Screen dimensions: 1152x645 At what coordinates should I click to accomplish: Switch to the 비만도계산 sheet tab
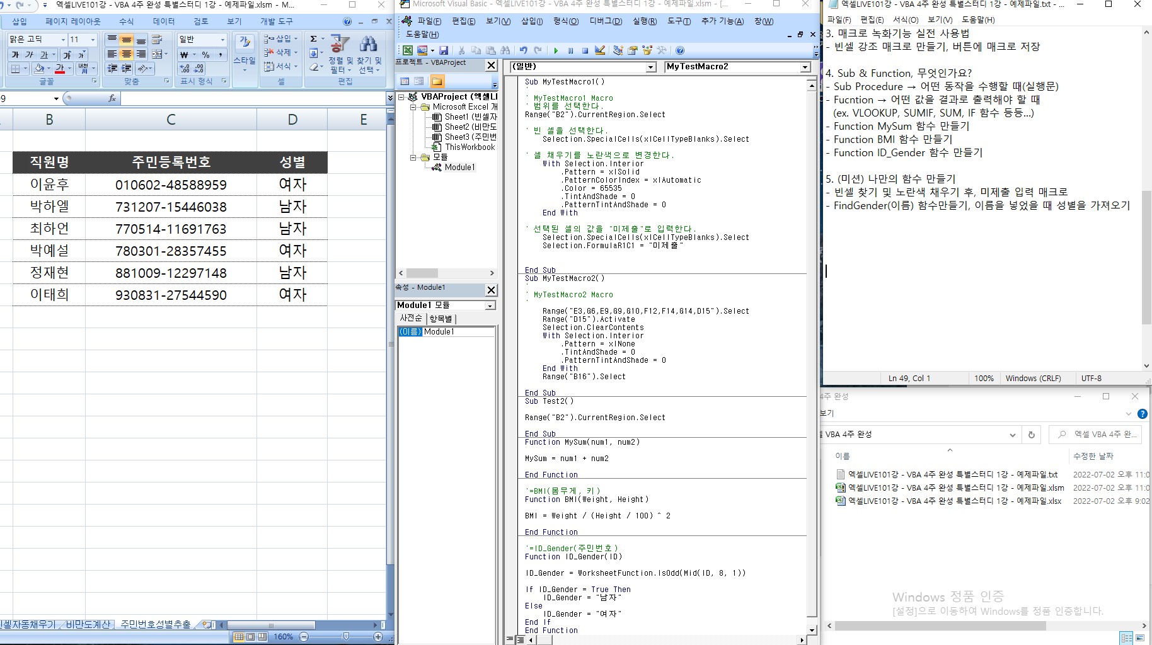88,624
